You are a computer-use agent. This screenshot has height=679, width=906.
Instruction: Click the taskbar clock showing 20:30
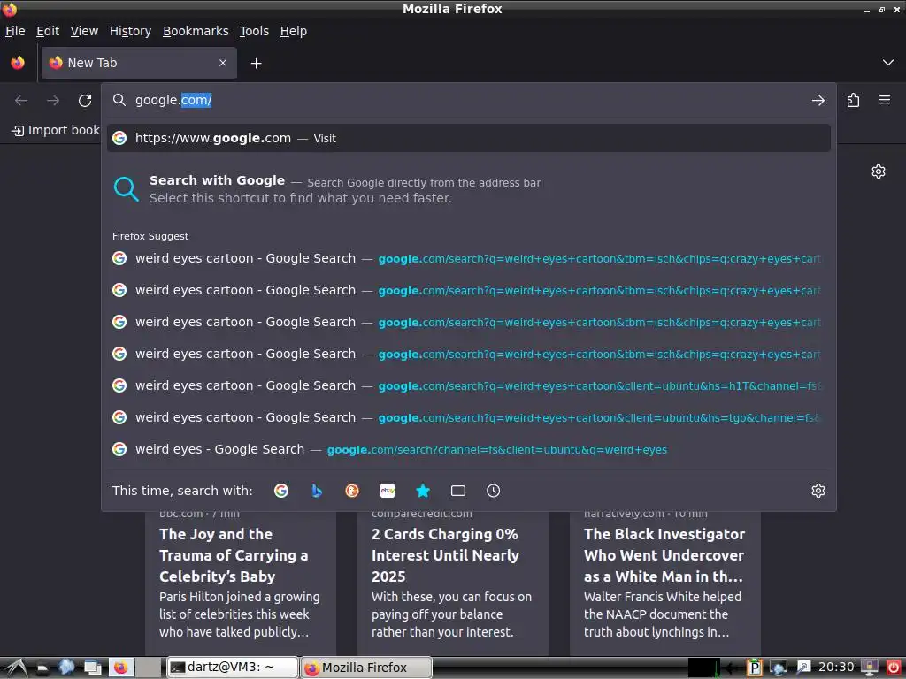pos(836,668)
